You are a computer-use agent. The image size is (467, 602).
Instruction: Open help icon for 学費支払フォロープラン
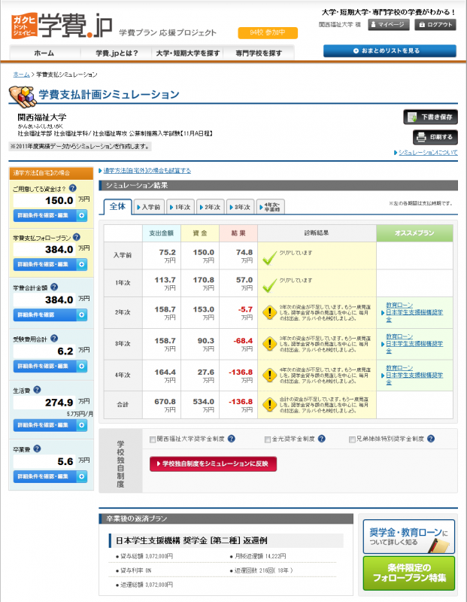77,237
